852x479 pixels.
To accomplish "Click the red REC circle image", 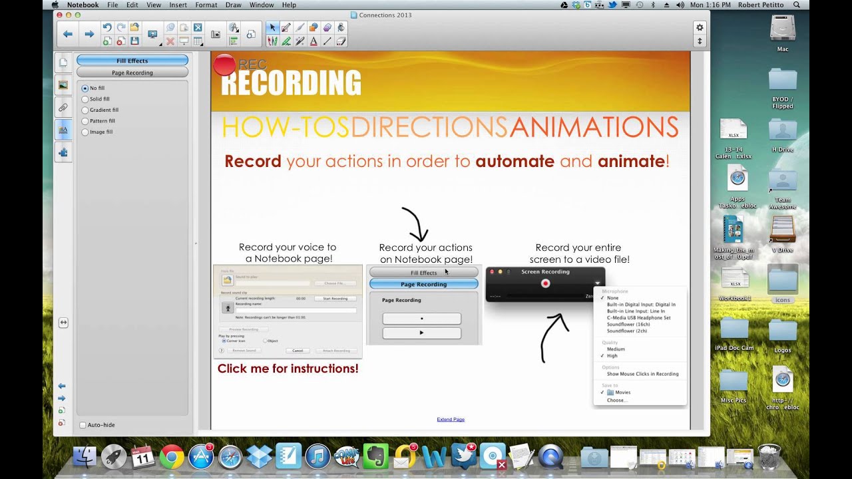I will tap(225, 65).
